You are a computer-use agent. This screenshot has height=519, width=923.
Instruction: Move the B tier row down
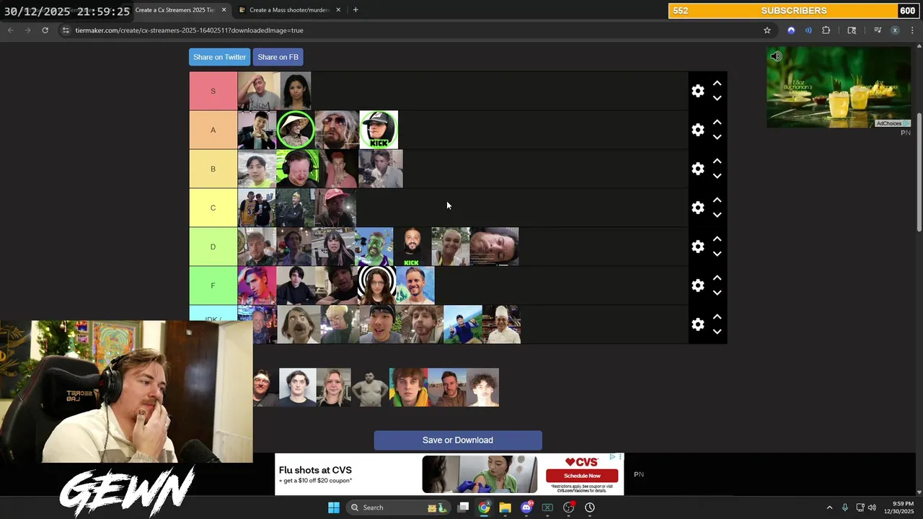tap(717, 176)
